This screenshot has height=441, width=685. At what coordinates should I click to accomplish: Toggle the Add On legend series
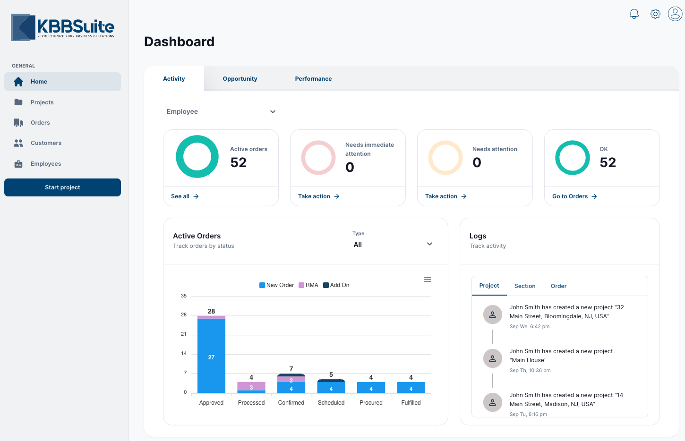tap(336, 285)
